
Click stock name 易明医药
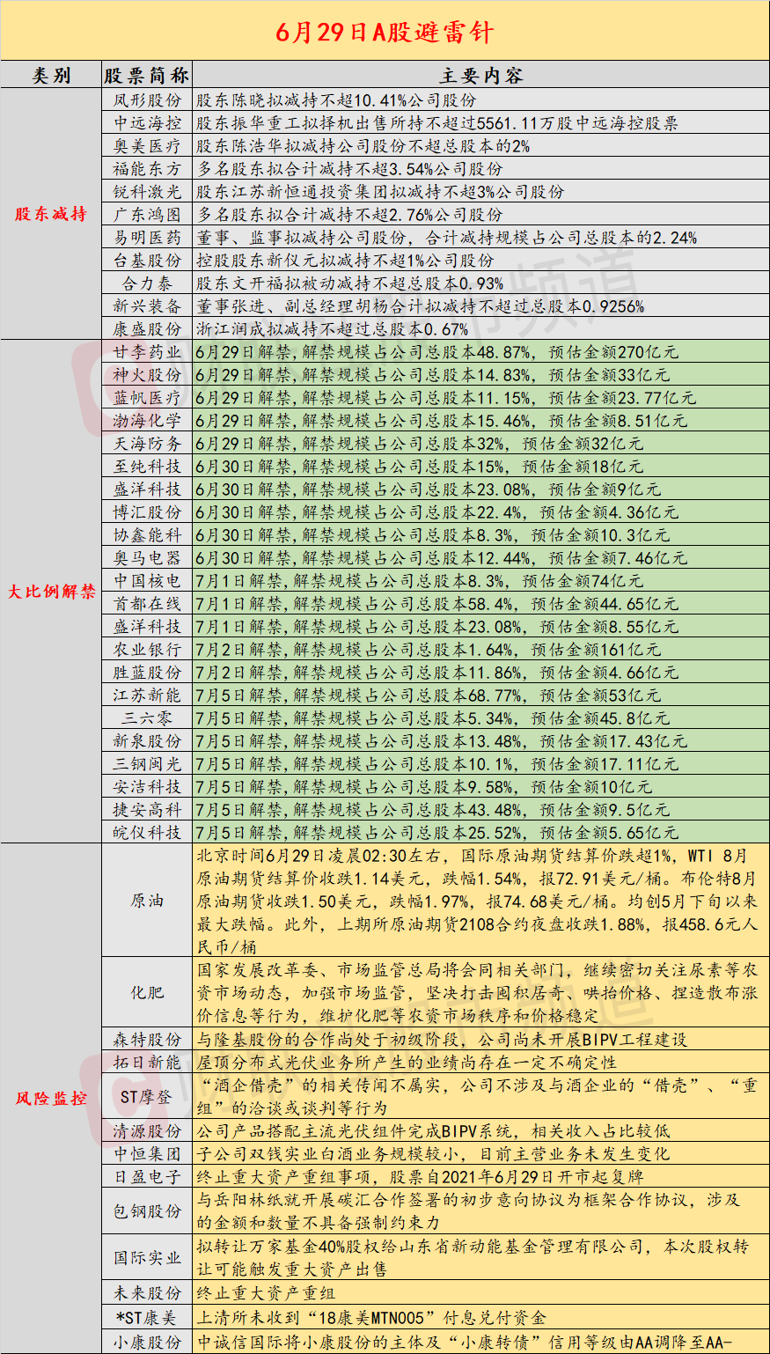coord(147,238)
